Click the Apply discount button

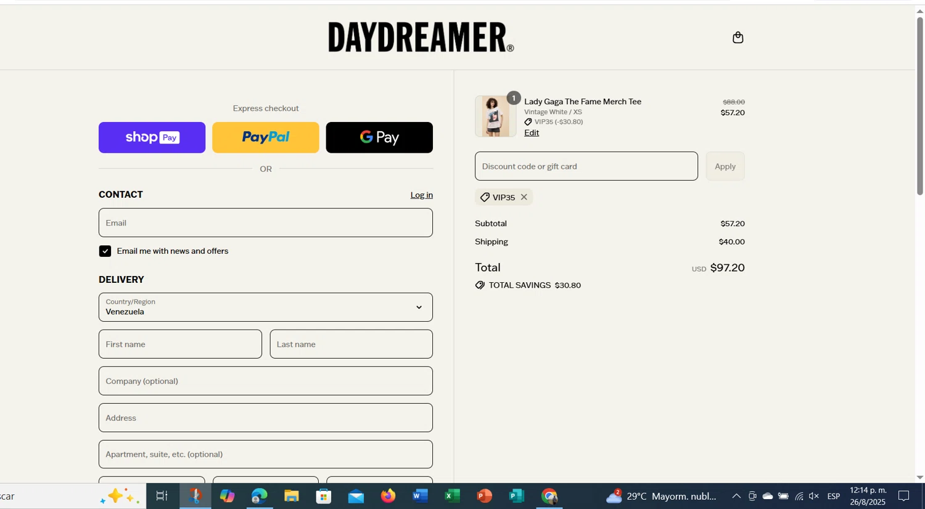pos(725,166)
